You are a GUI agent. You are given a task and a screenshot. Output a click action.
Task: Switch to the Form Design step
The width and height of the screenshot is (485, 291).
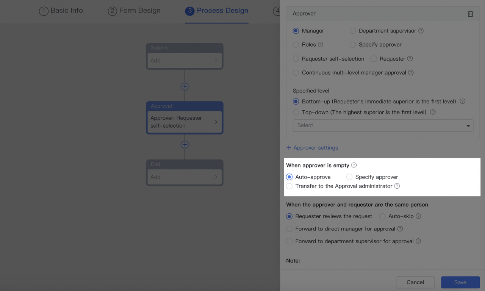[x=134, y=11]
